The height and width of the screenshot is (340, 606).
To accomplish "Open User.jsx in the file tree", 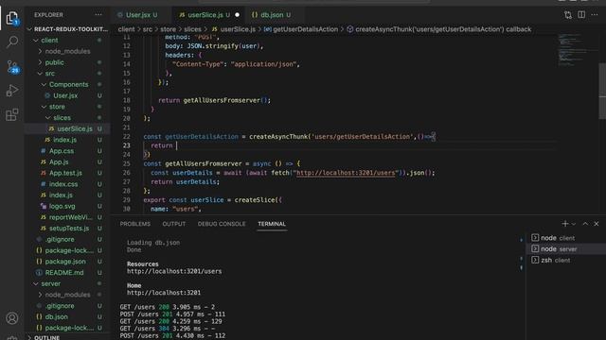I will pyautogui.click(x=65, y=95).
